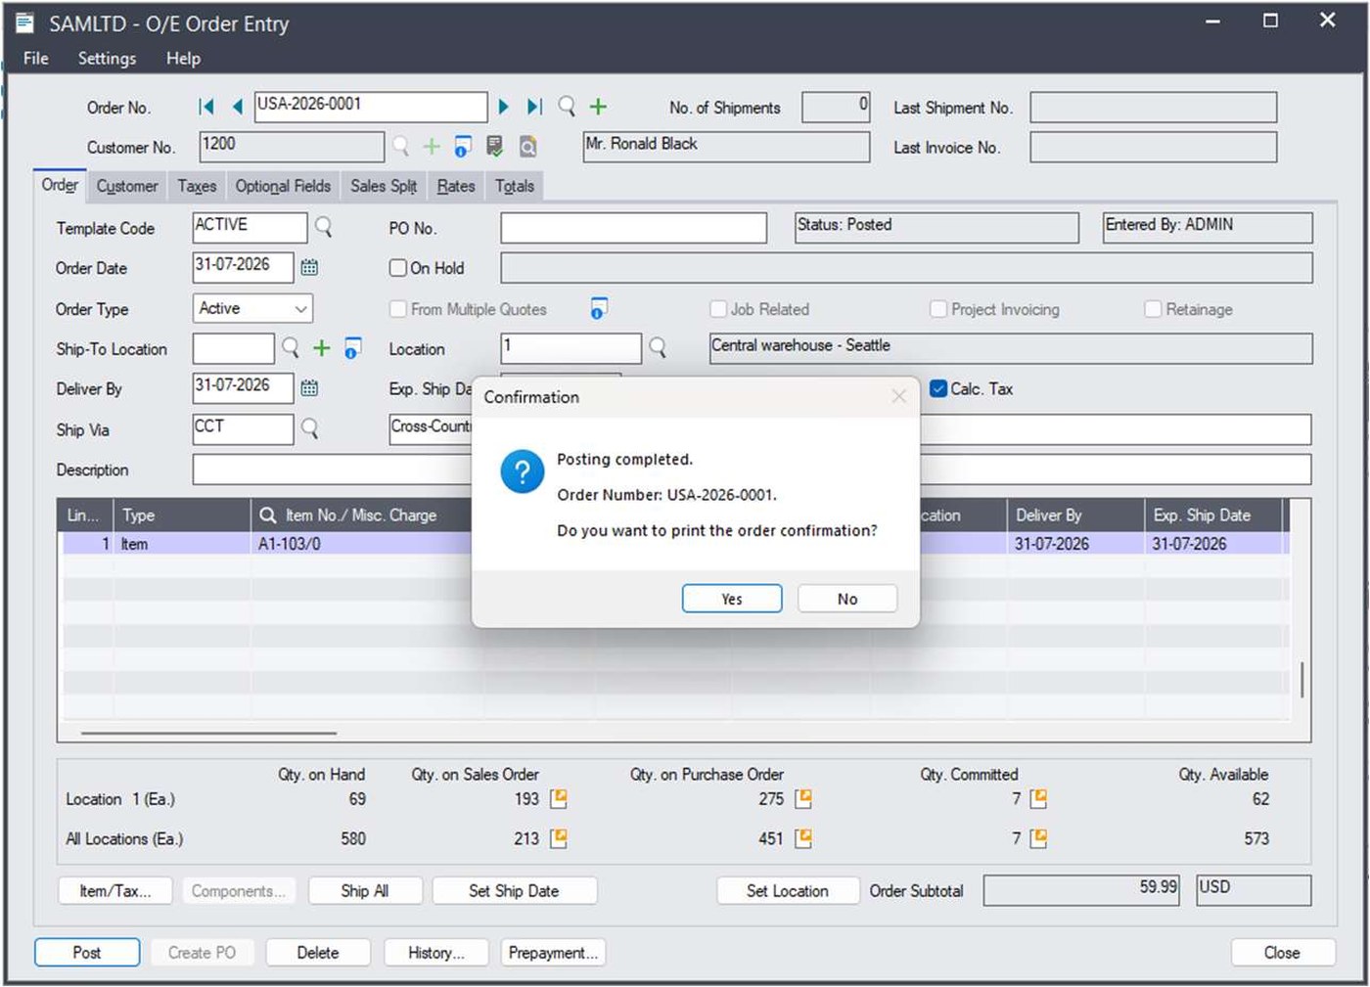
Task: Open the Help menu
Action: click(x=183, y=58)
